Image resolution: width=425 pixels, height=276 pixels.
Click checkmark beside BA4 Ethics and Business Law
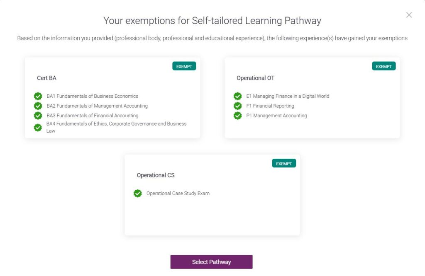pos(38,127)
